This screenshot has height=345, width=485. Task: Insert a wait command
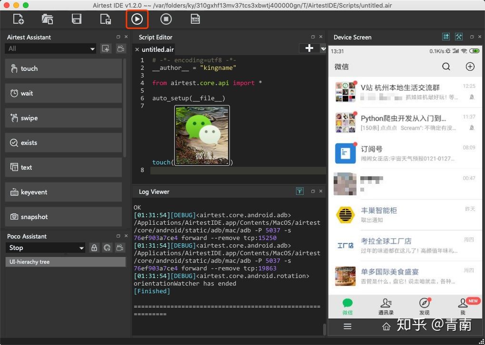click(63, 93)
